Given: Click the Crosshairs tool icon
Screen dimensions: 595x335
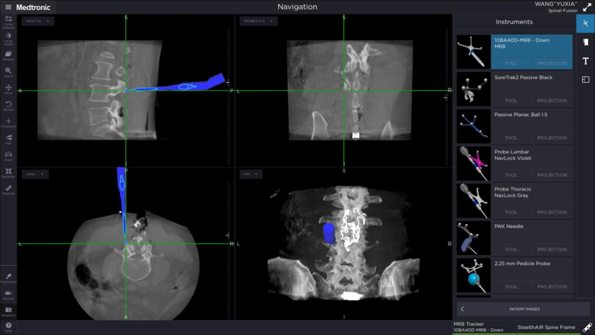Looking at the screenshot, I should [8, 122].
